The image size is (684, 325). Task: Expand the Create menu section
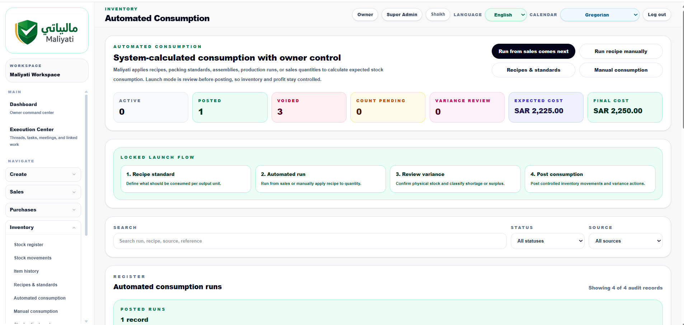[x=43, y=175]
